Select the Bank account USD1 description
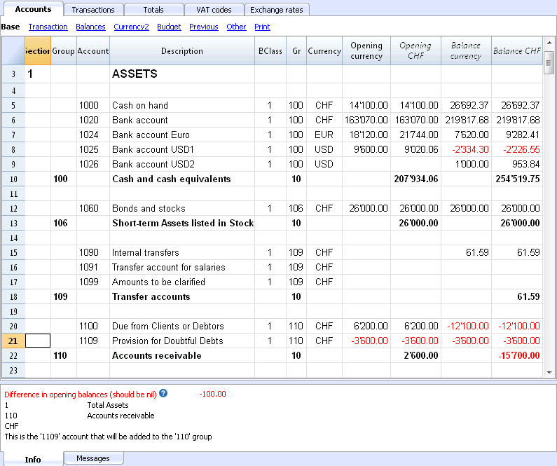The height and width of the screenshot is (466, 557). pyautogui.click(x=182, y=149)
